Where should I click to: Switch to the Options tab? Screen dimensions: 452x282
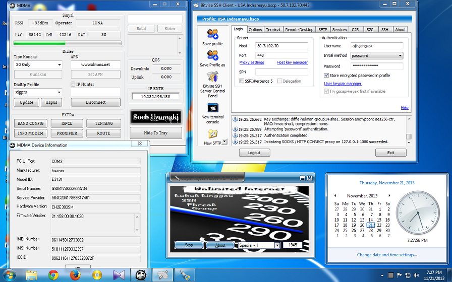255,30
